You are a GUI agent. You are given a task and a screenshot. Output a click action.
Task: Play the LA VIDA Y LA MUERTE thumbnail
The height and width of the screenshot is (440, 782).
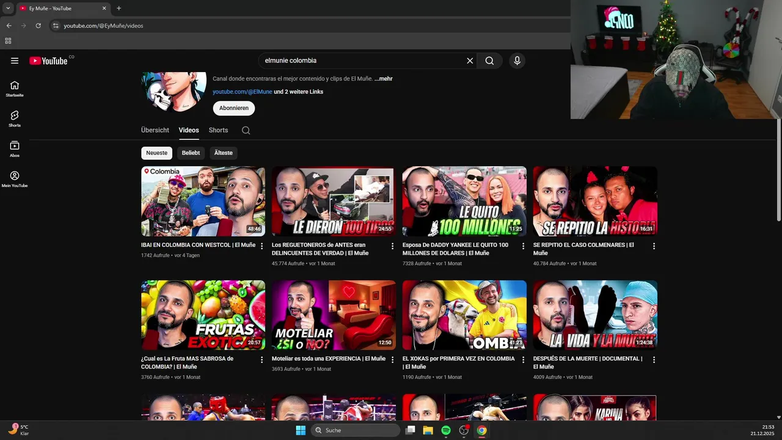pos(595,315)
